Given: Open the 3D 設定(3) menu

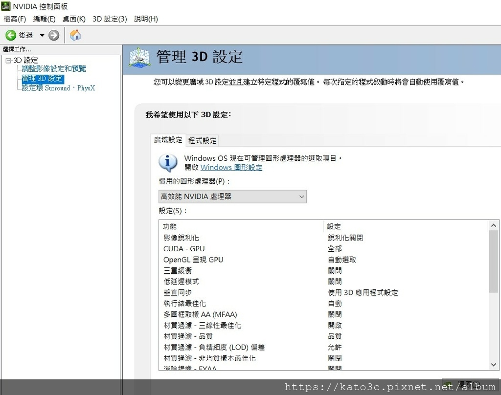Looking at the screenshot, I should coord(110,19).
